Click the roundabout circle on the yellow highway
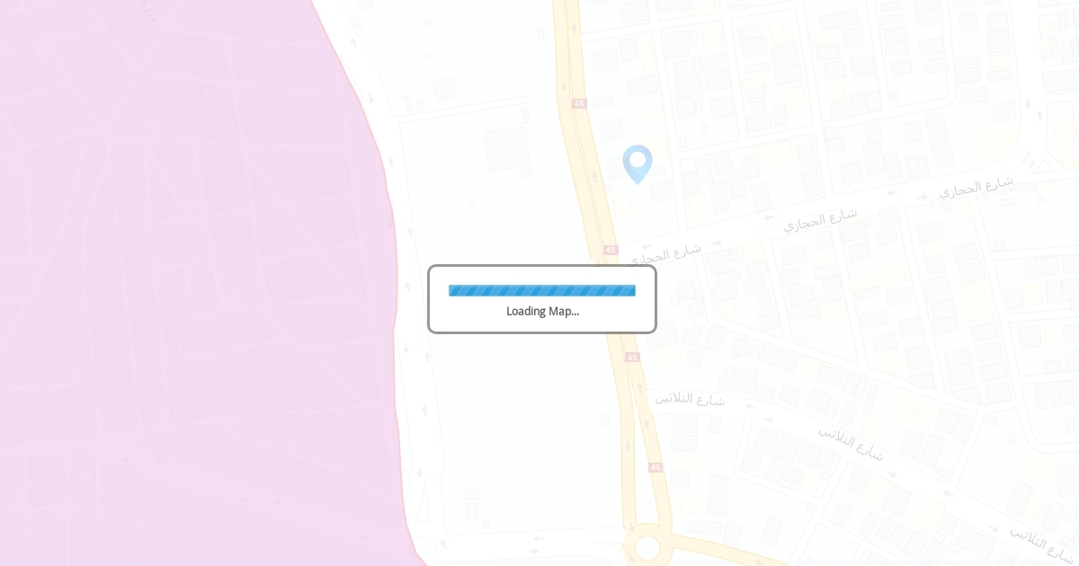The image size is (1079, 566). click(647, 548)
